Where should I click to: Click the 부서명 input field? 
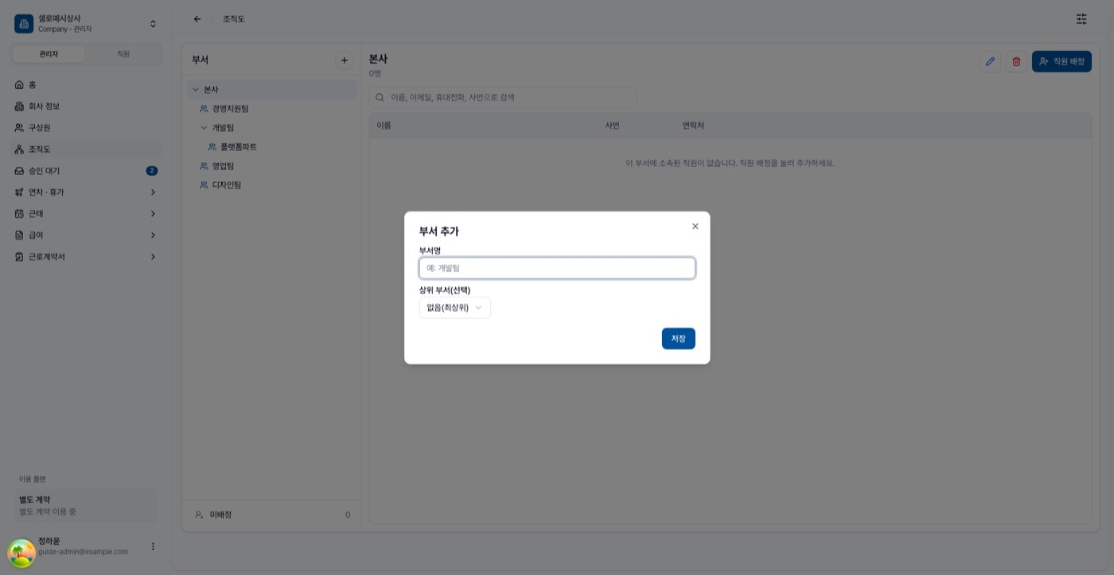coord(557,268)
